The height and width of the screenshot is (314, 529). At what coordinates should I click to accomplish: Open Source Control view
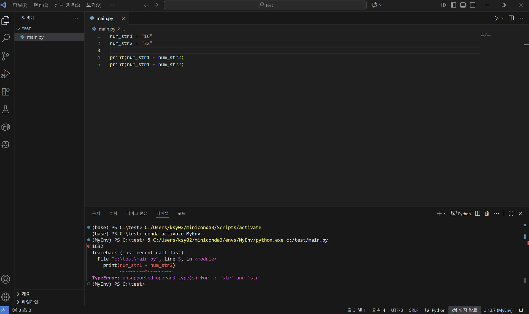(6, 56)
